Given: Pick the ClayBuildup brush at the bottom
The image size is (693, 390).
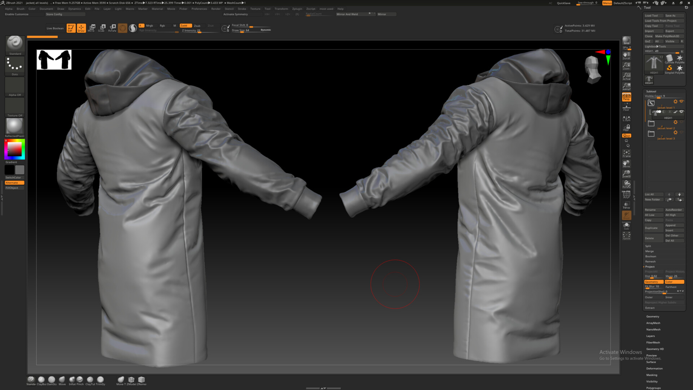Looking at the screenshot, I should click(x=42, y=380).
